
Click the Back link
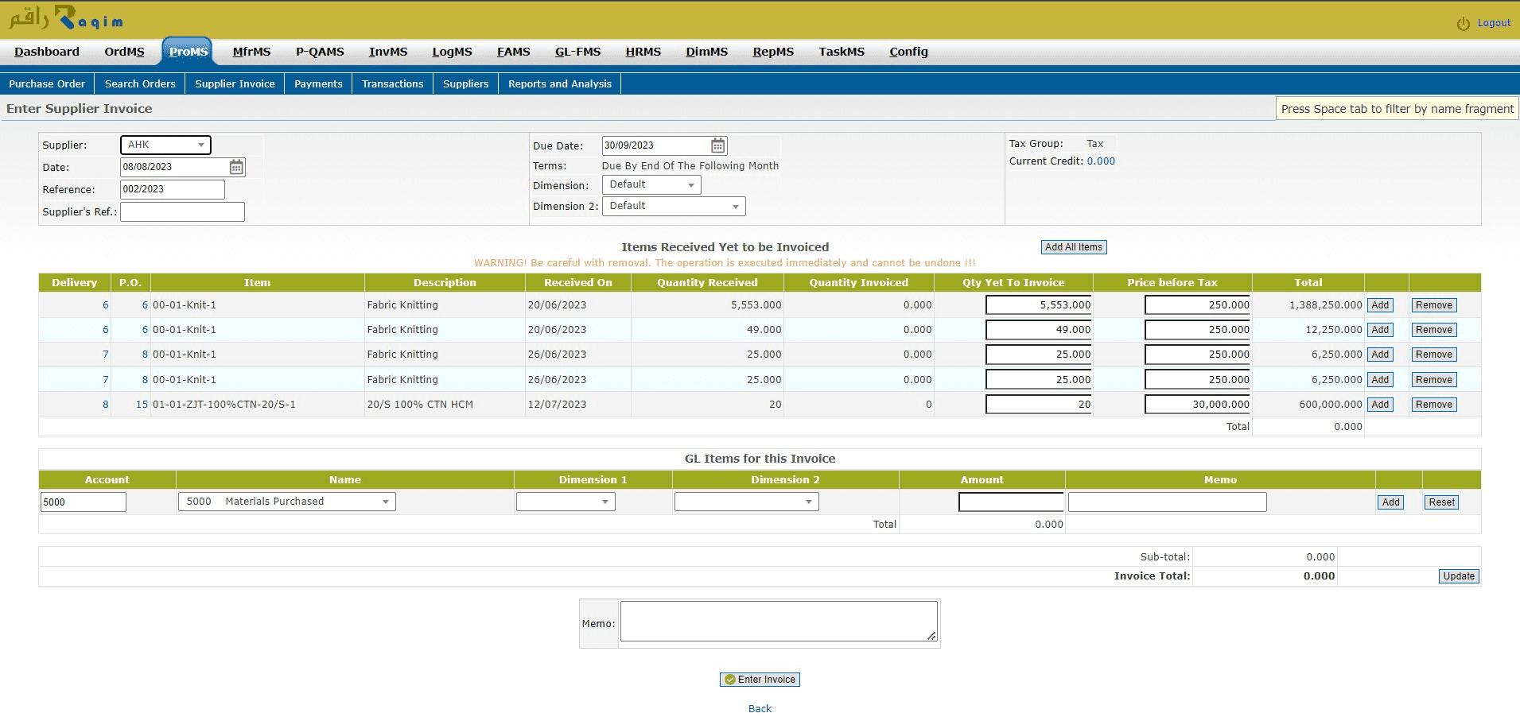pyautogui.click(x=760, y=708)
